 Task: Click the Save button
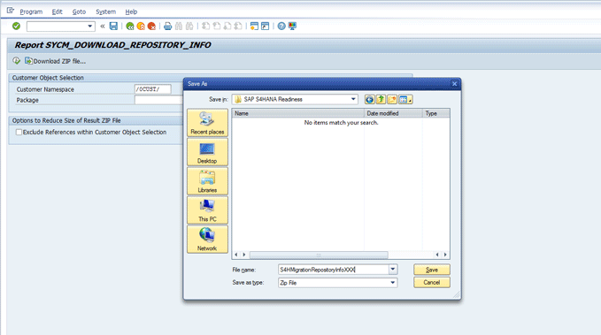point(432,270)
